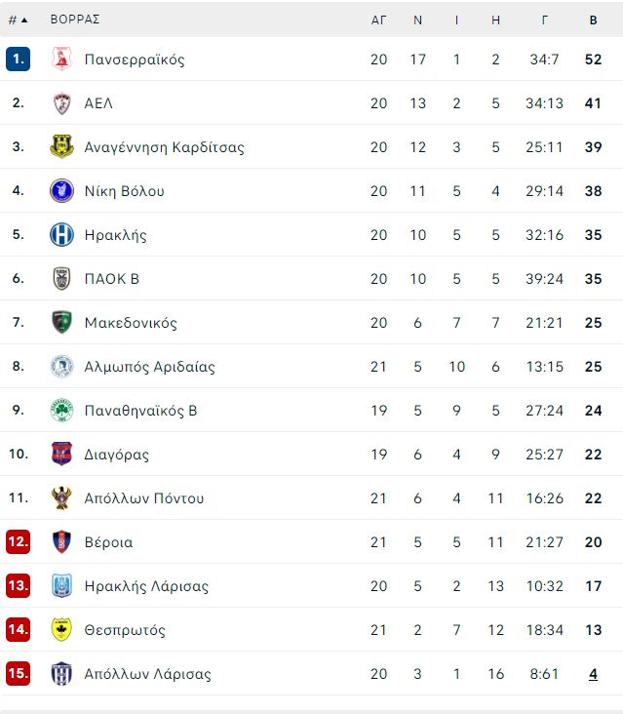This screenshot has width=623, height=714.
Task: Click the Βέροια team badge
Action: point(61,542)
